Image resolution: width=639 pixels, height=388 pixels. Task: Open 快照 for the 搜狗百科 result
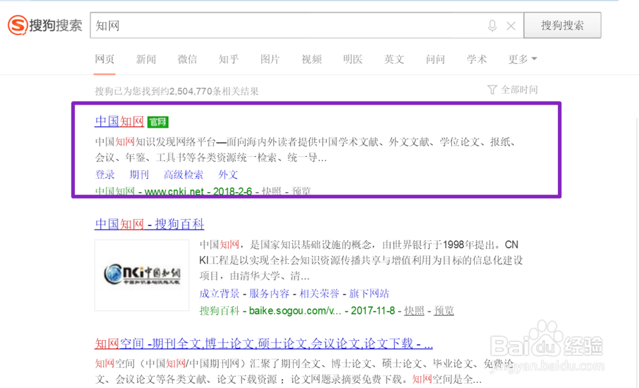414,311
